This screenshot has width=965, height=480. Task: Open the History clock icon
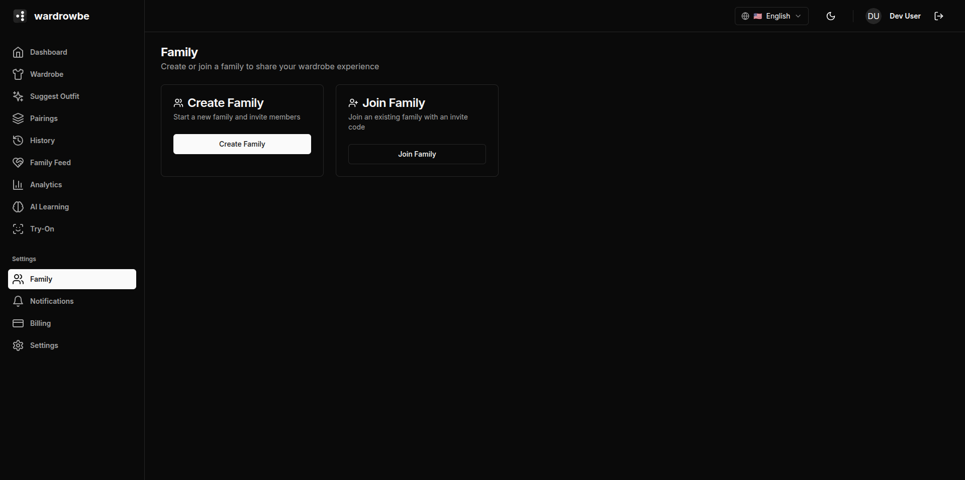(18, 141)
